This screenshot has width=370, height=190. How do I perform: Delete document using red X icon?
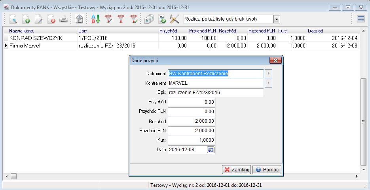(51, 19)
